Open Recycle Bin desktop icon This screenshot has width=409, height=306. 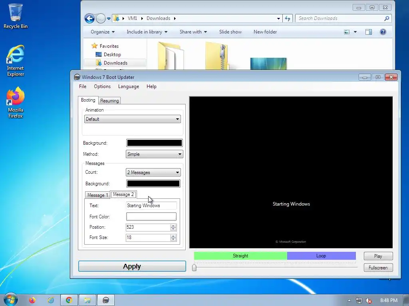coord(16,16)
